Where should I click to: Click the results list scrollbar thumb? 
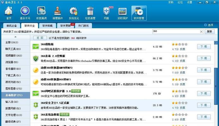[x=216, y=86]
